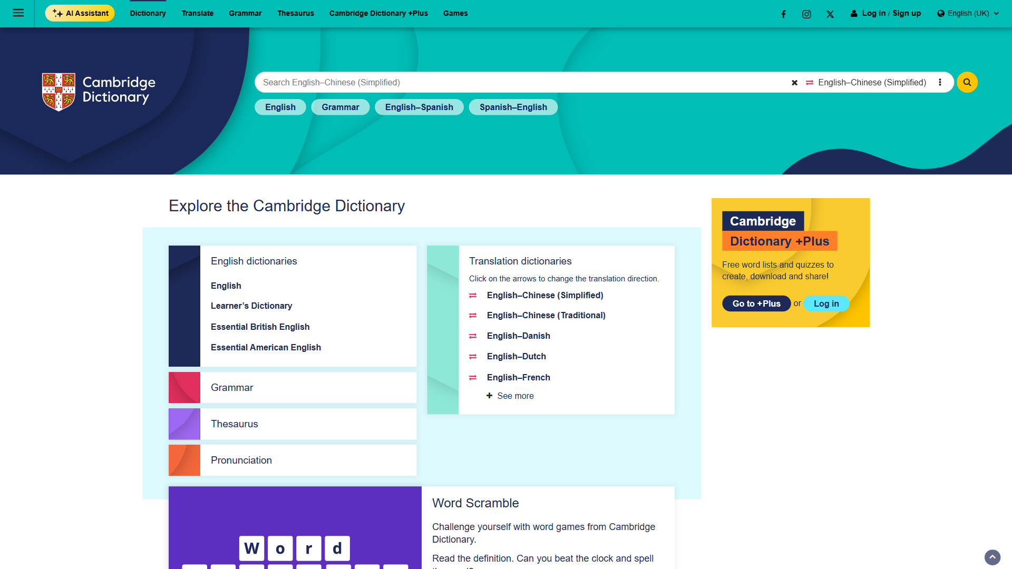Open the three-dot dictionary options menu
1012x569 pixels.
(940, 82)
